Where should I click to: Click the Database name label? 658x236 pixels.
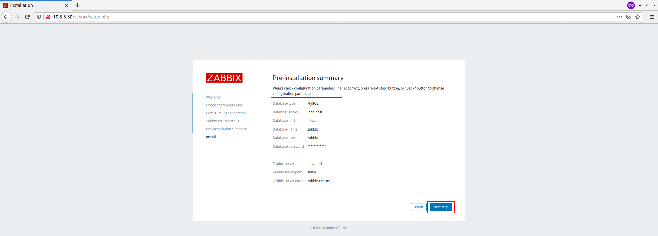(285, 129)
